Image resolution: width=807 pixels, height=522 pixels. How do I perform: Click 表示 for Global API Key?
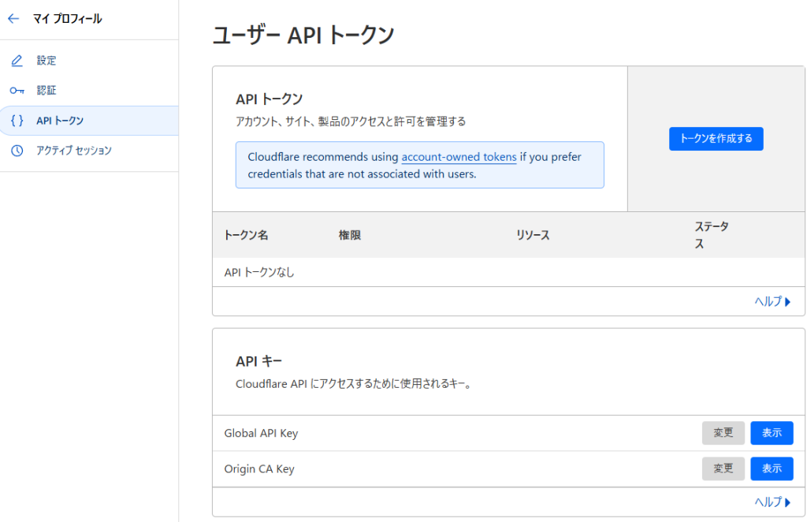(772, 433)
